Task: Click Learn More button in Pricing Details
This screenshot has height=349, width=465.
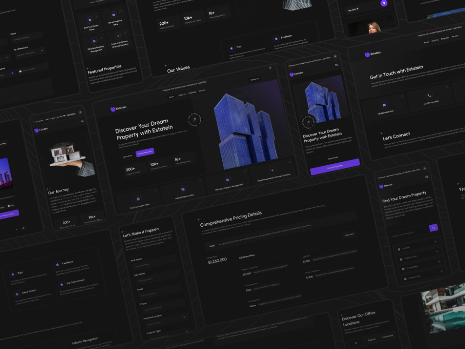Action: pos(349,235)
